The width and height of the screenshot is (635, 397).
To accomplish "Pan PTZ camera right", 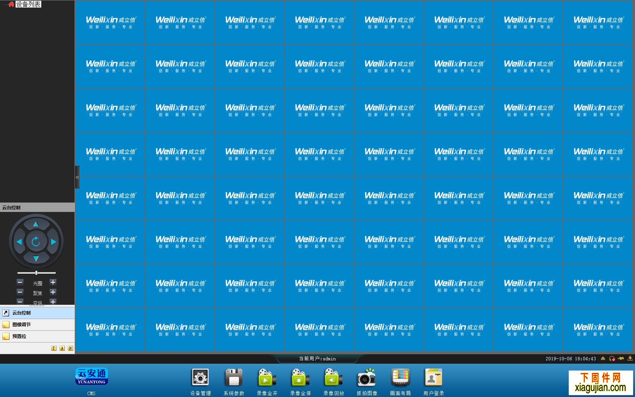I will pyautogui.click(x=53, y=241).
